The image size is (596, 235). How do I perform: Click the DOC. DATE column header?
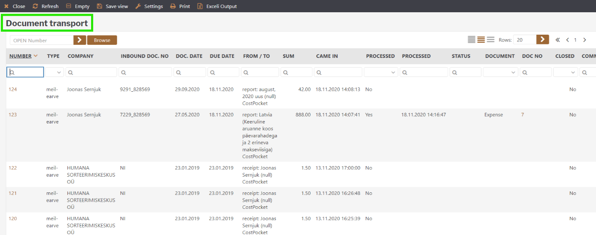point(189,56)
